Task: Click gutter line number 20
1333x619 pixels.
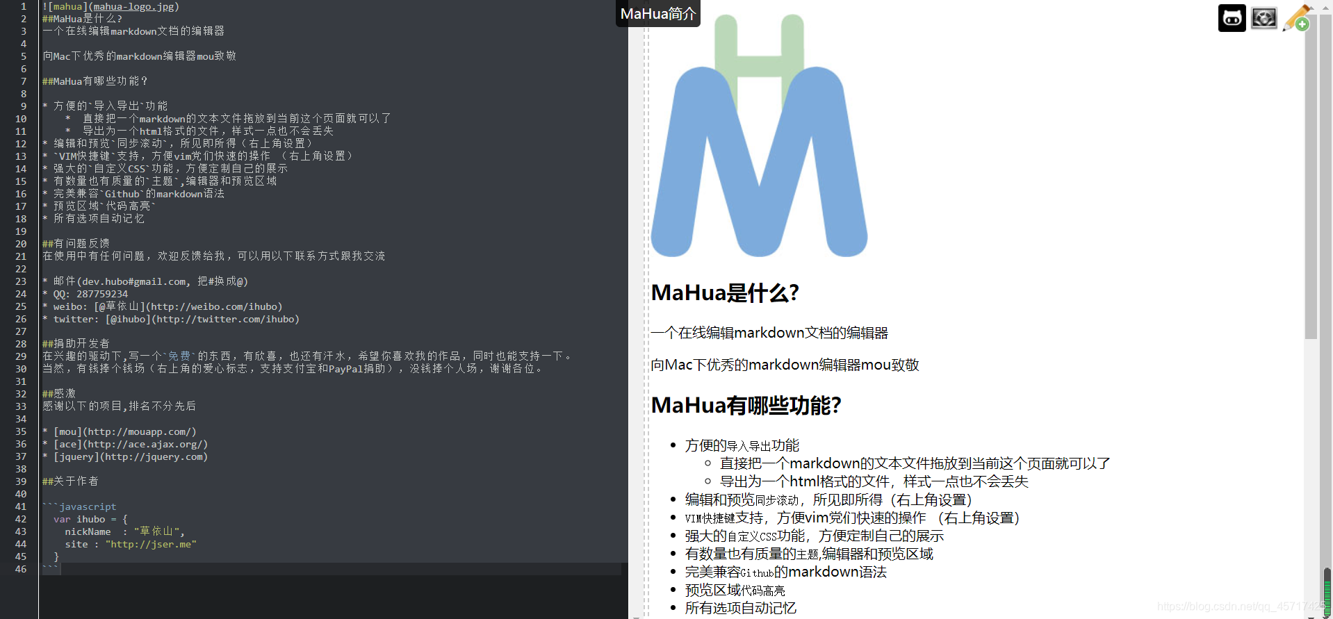Action: pos(21,244)
